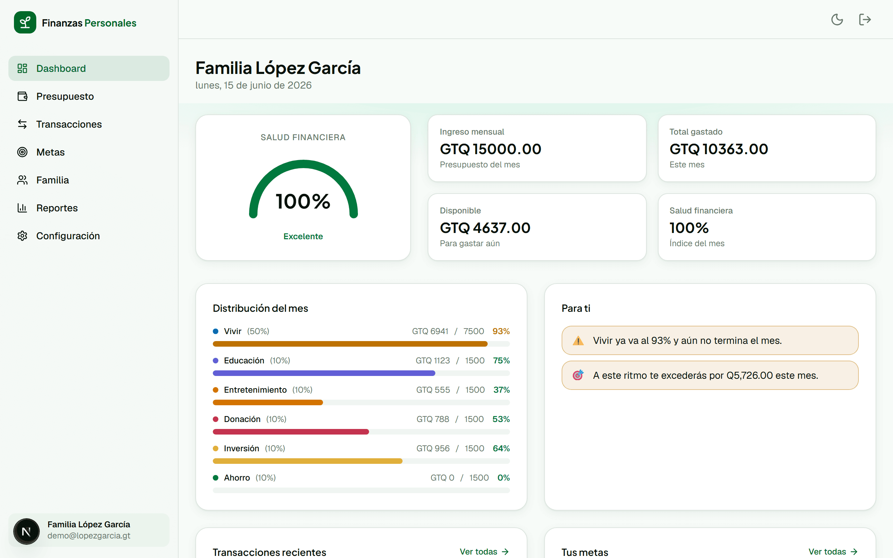Click the logout arrow icon
This screenshot has height=558, width=893.
pyautogui.click(x=865, y=20)
